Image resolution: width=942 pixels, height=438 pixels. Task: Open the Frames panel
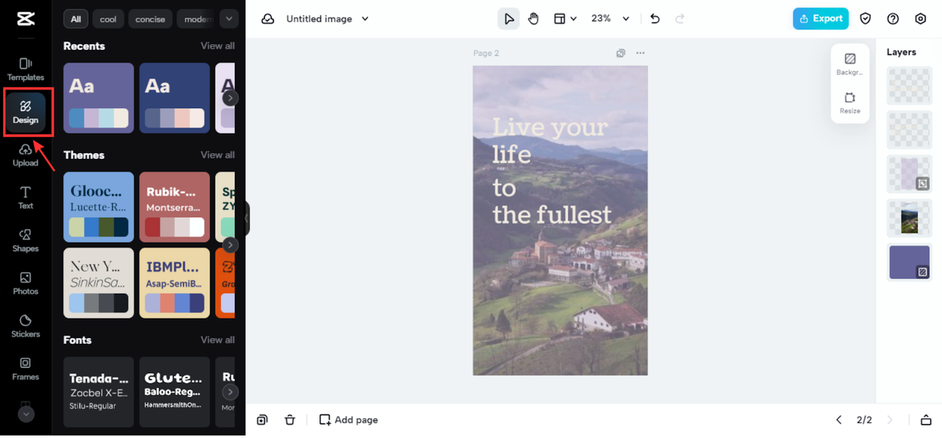click(x=26, y=369)
